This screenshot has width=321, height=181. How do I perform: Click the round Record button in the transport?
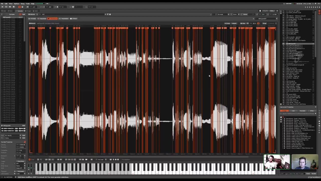[14, 7]
